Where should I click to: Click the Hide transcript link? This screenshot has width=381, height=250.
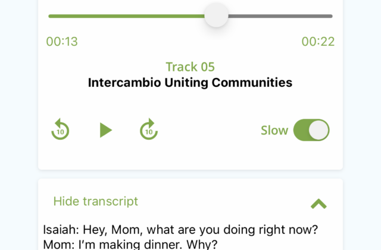click(x=95, y=201)
